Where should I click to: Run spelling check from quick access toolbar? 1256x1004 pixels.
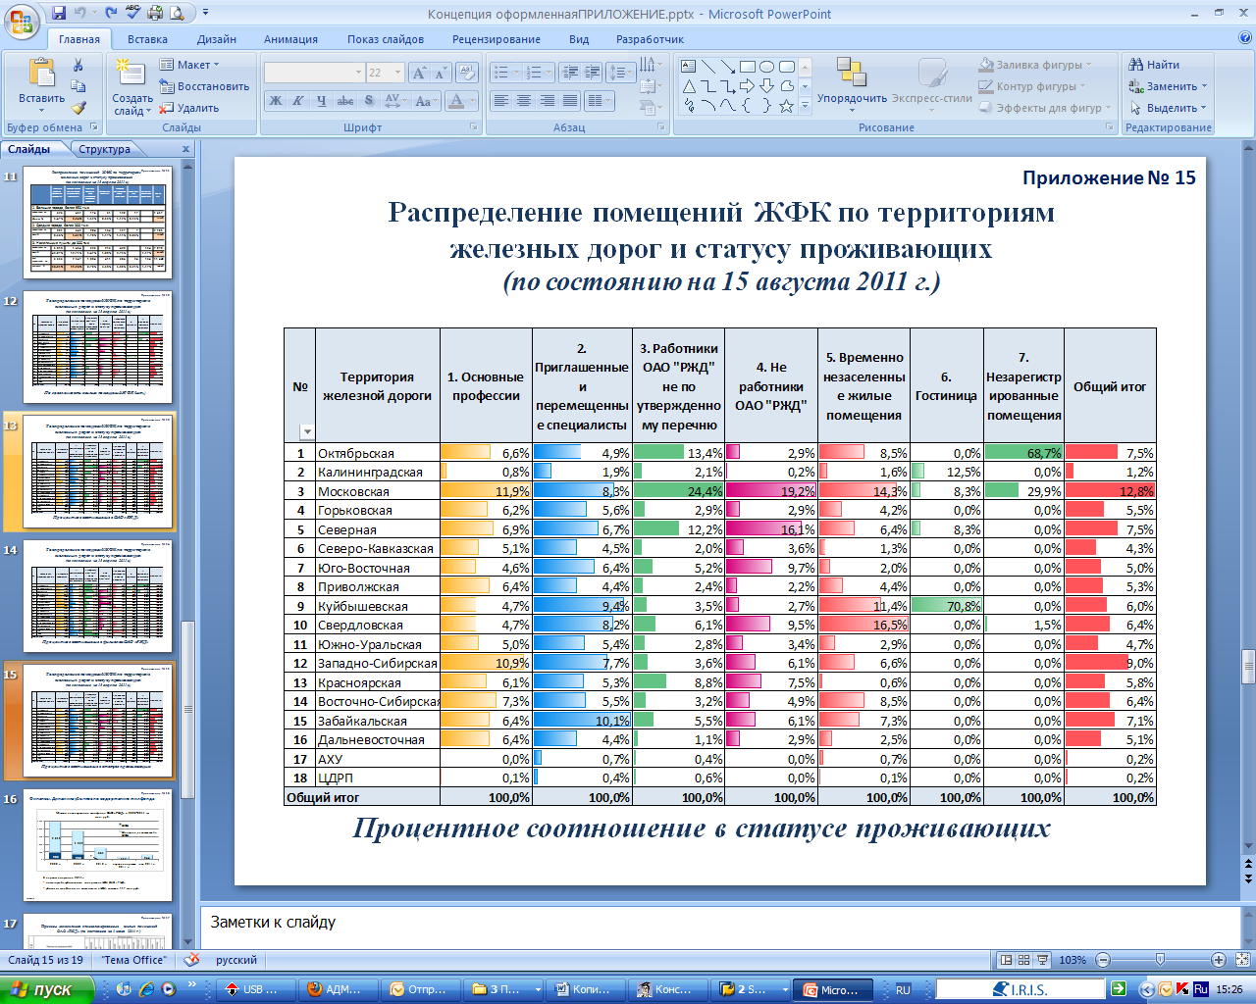pyautogui.click(x=133, y=14)
